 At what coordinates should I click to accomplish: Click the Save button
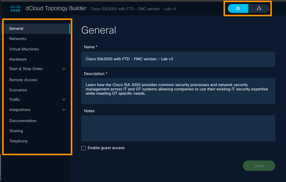click(x=259, y=166)
